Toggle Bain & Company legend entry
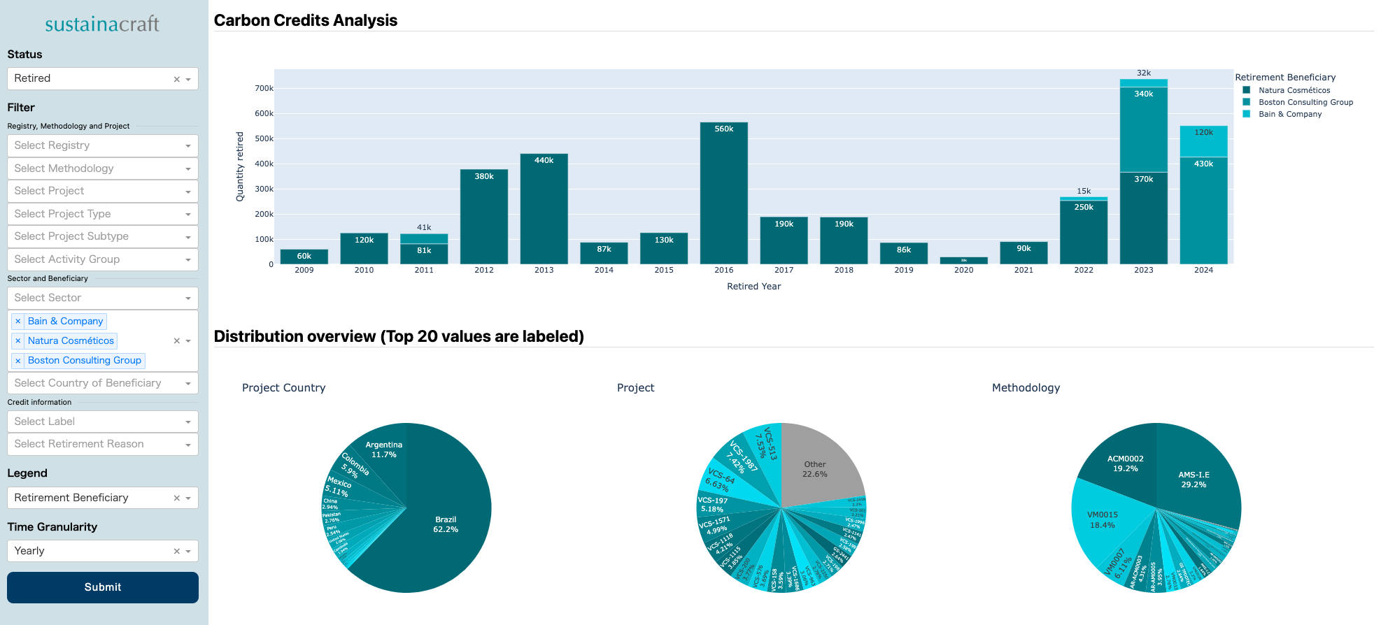Viewport: 1388px width, 625px height. pos(1289,114)
